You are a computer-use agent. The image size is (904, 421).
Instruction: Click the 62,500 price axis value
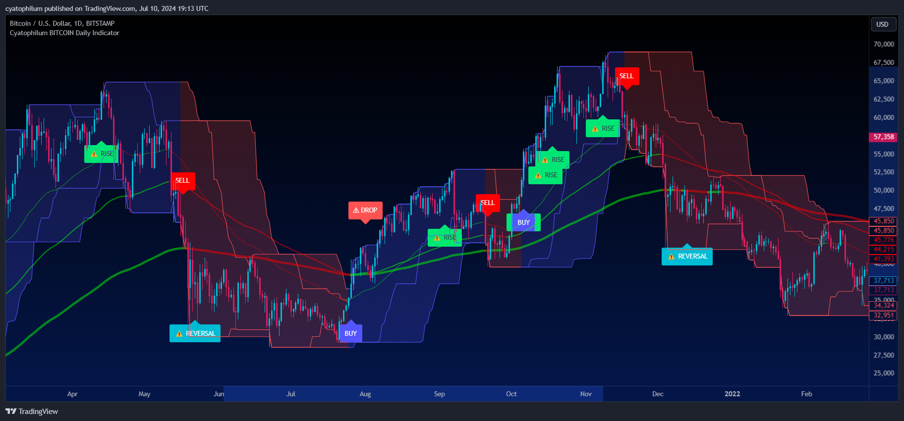pyautogui.click(x=884, y=99)
